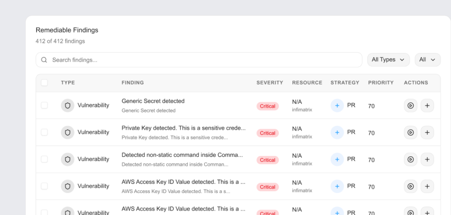Viewport: 451px width, 215px height.
Task: Click the Priority column header
Action: point(381,83)
